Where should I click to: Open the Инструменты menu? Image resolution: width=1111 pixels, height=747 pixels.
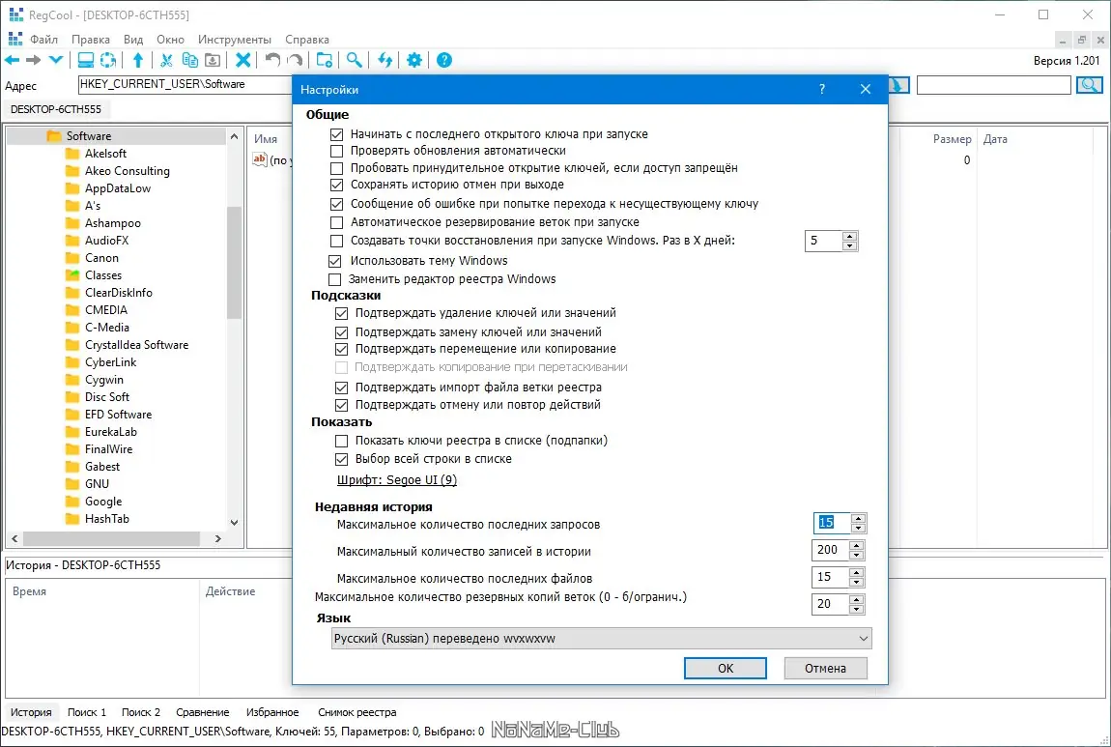click(235, 40)
